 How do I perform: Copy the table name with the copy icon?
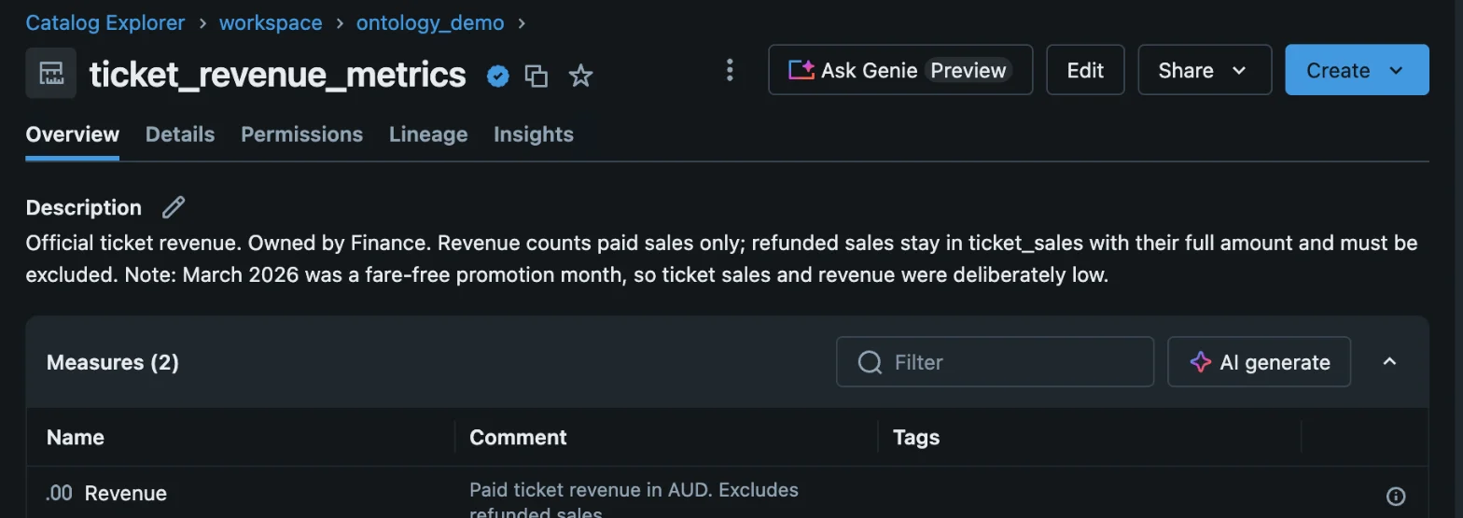pyautogui.click(x=536, y=76)
